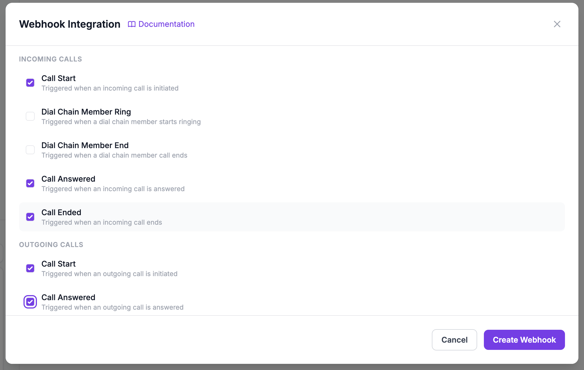Click the outgoing Call Start description text
The image size is (584, 370).
coord(109,274)
